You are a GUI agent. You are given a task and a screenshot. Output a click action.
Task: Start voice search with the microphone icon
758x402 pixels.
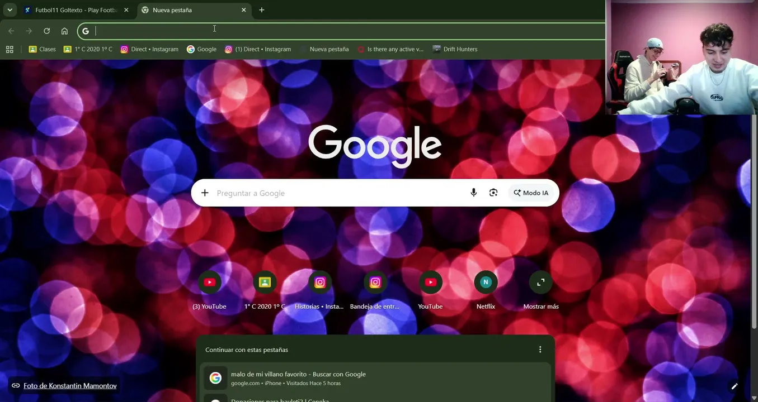(473, 193)
